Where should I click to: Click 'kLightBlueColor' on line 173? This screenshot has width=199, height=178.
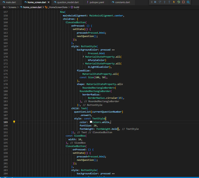pyautogui.click(x=99, y=67)
